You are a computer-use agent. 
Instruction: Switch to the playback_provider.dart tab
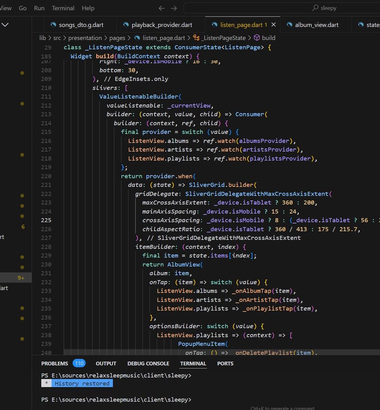(161, 25)
